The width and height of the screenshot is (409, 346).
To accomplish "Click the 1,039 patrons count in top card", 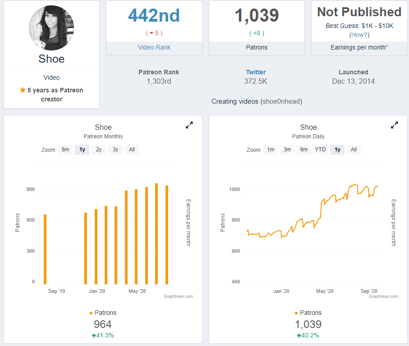I will (x=257, y=15).
